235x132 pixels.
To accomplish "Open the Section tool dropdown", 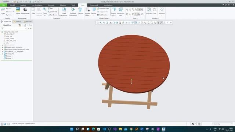I will (94, 12).
